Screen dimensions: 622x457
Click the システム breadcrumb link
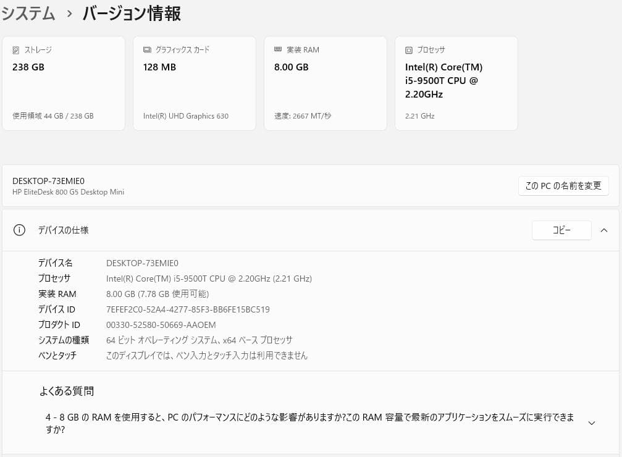28,14
